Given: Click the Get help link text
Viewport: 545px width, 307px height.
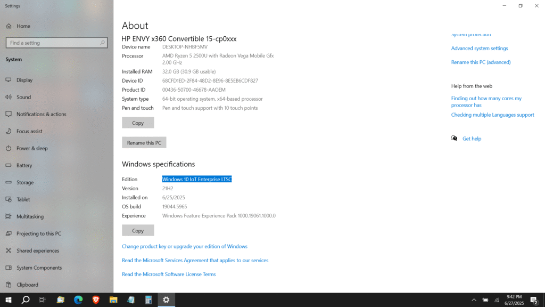Looking at the screenshot, I should coord(472,139).
